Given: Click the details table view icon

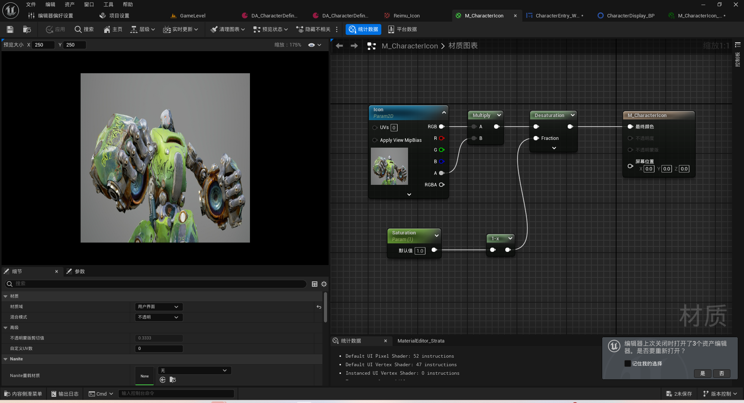Looking at the screenshot, I should [315, 284].
